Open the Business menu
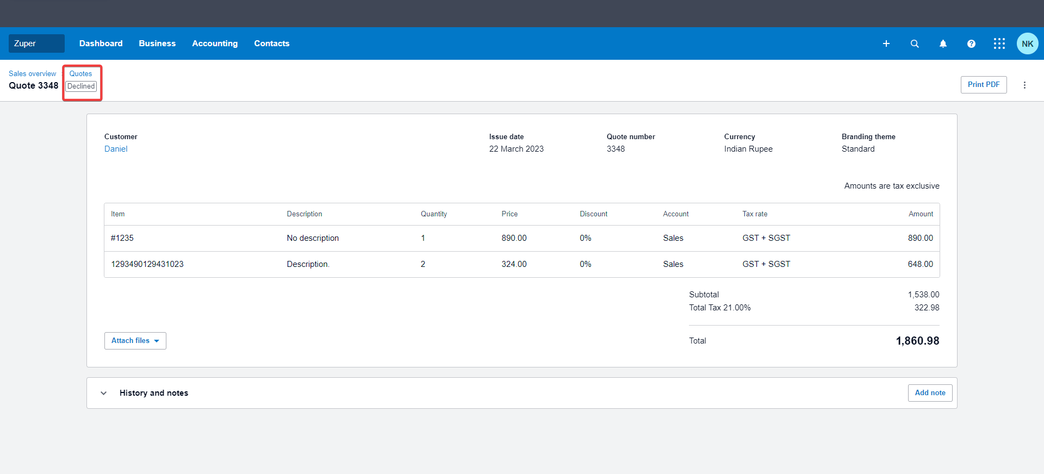The image size is (1044, 474). (157, 43)
